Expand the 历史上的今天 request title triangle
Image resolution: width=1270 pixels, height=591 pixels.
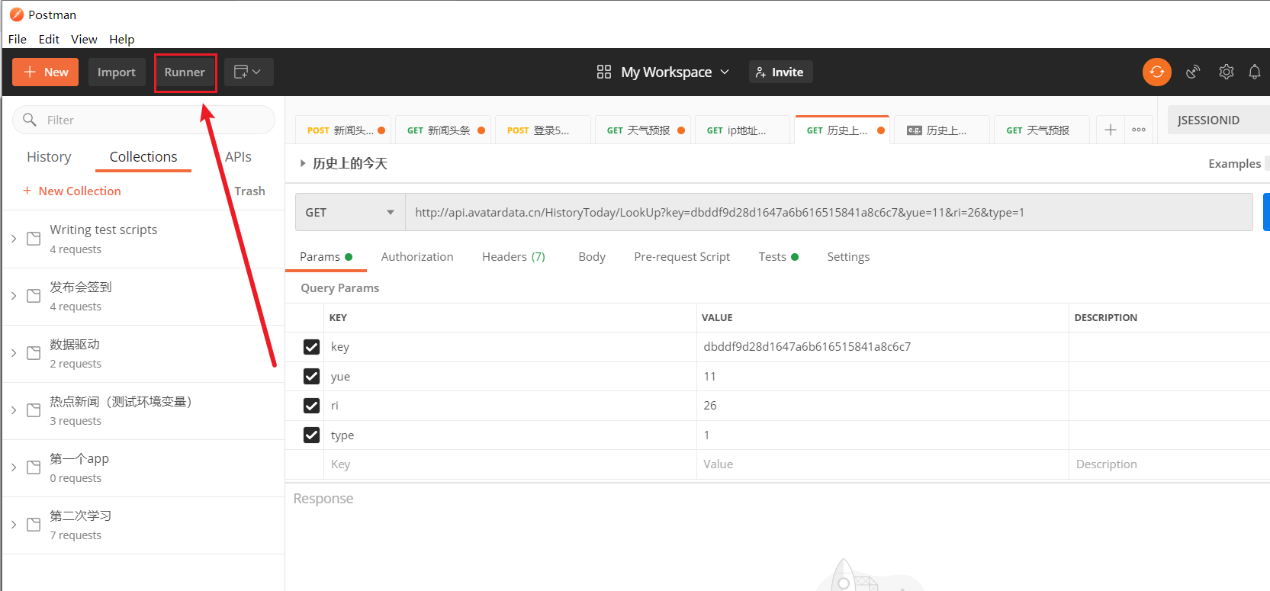click(x=303, y=163)
